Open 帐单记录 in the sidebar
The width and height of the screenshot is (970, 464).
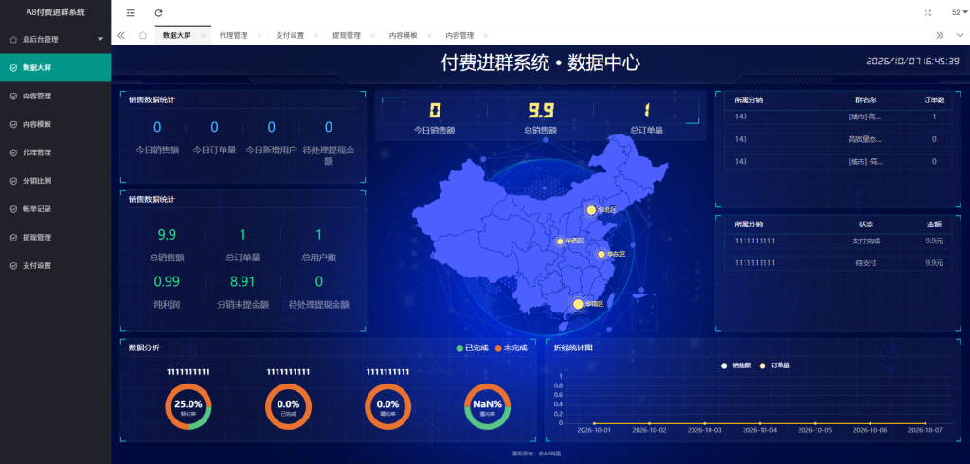pos(56,209)
